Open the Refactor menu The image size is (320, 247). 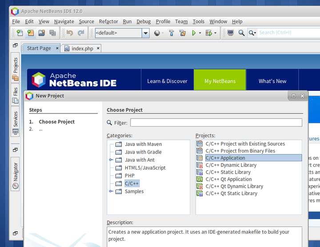108,21
